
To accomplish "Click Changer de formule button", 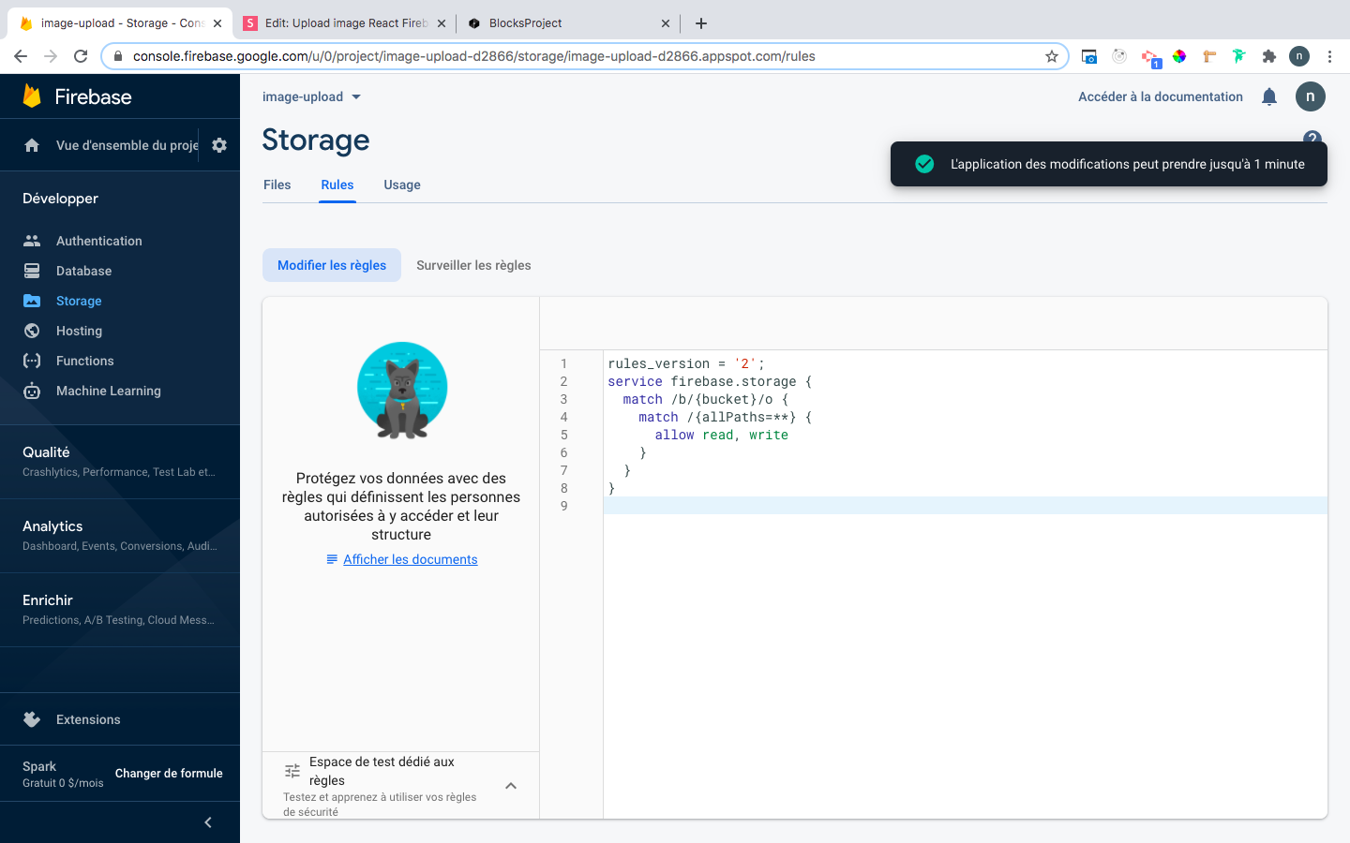I will (169, 774).
